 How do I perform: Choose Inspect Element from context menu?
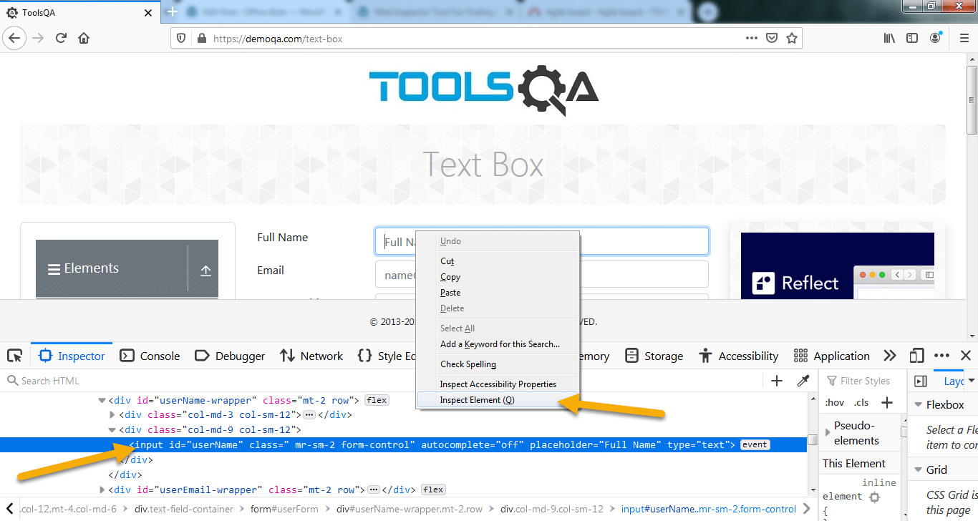(478, 399)
